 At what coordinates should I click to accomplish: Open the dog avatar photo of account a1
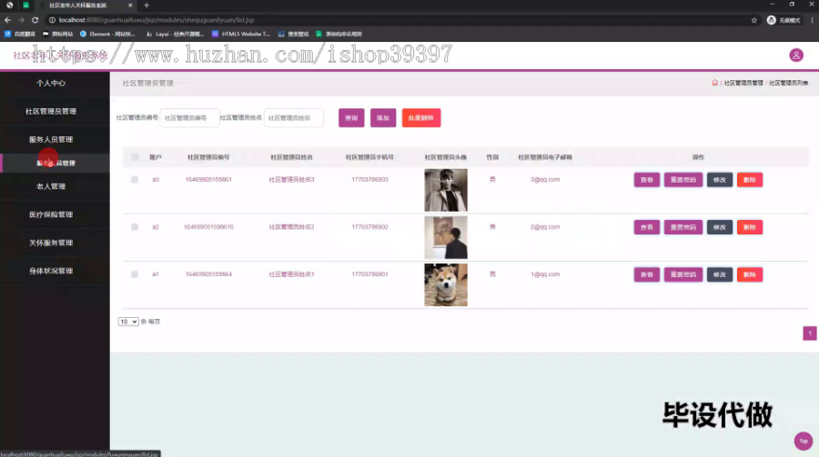pos(446,285)
